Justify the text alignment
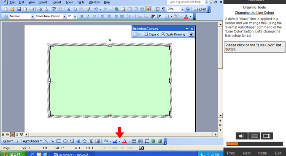Image resolution: width=286 pixels, height=156 pixels. (x=122, y=16)
